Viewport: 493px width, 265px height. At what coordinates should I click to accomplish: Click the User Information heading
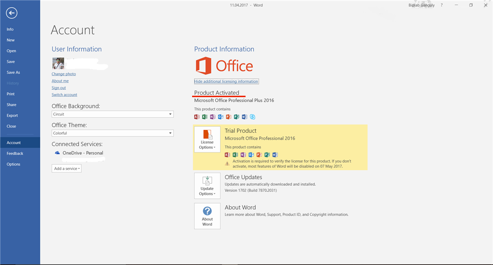point(77,49)
